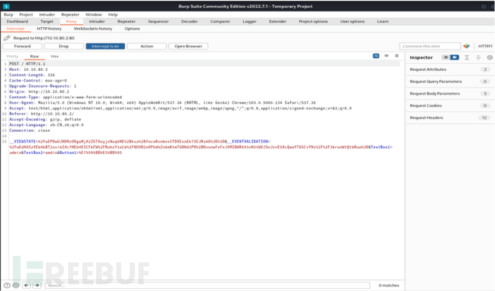The image size is (495, 291).
Task: Open the Burp menu
Action: coord(9,14)
